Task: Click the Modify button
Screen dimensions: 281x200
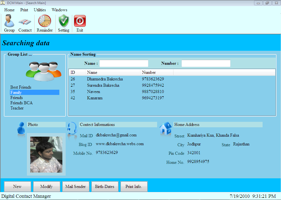Action: (46, 186)
